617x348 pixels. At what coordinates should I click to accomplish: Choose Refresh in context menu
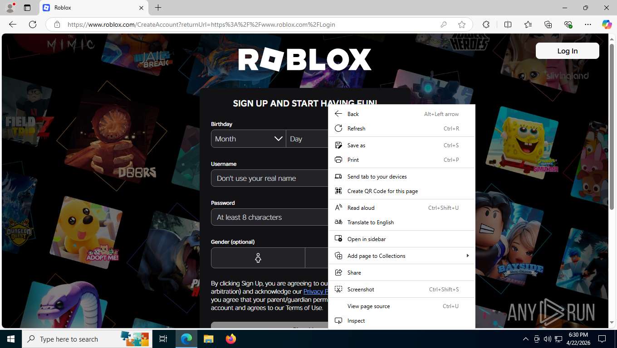click(x=402, y=128)
